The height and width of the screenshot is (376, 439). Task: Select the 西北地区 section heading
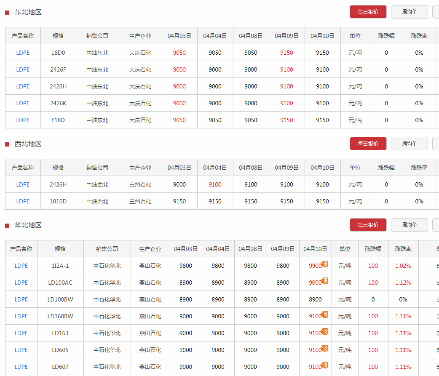28,144
